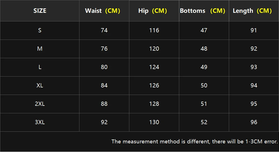Click the Bottoms (CM) column header
Image resolution: width=279 pixels, height=152 pixels.
(x=202, y=11)
